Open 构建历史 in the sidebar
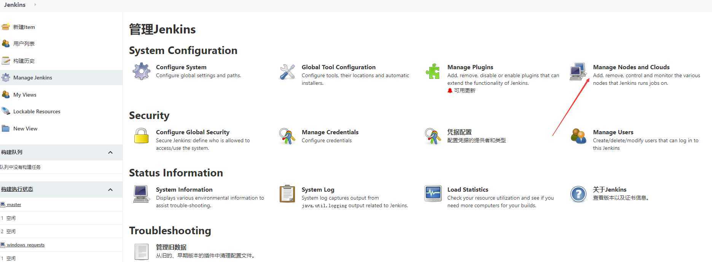Viewport: 712px width, 262px height. click(x=24, y=61)
